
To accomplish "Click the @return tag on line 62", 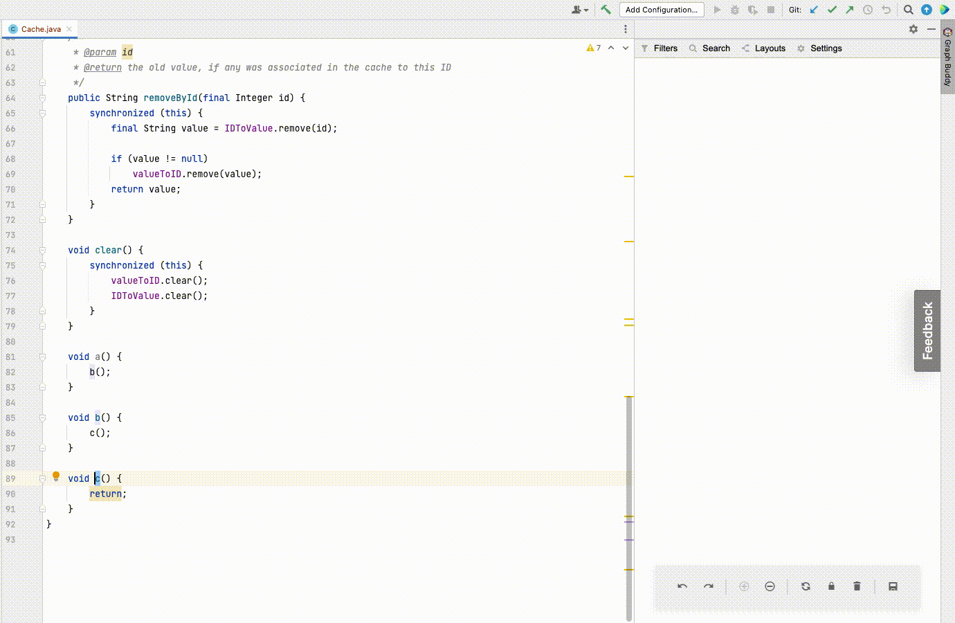I will [102, 67].
